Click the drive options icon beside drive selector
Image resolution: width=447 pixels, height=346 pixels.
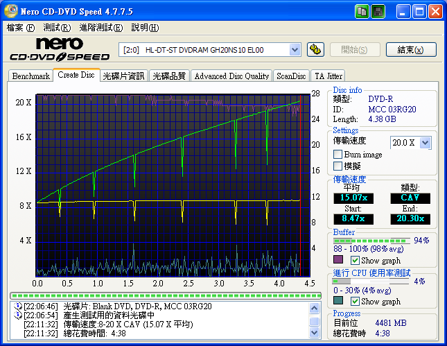tap(315, 49)
